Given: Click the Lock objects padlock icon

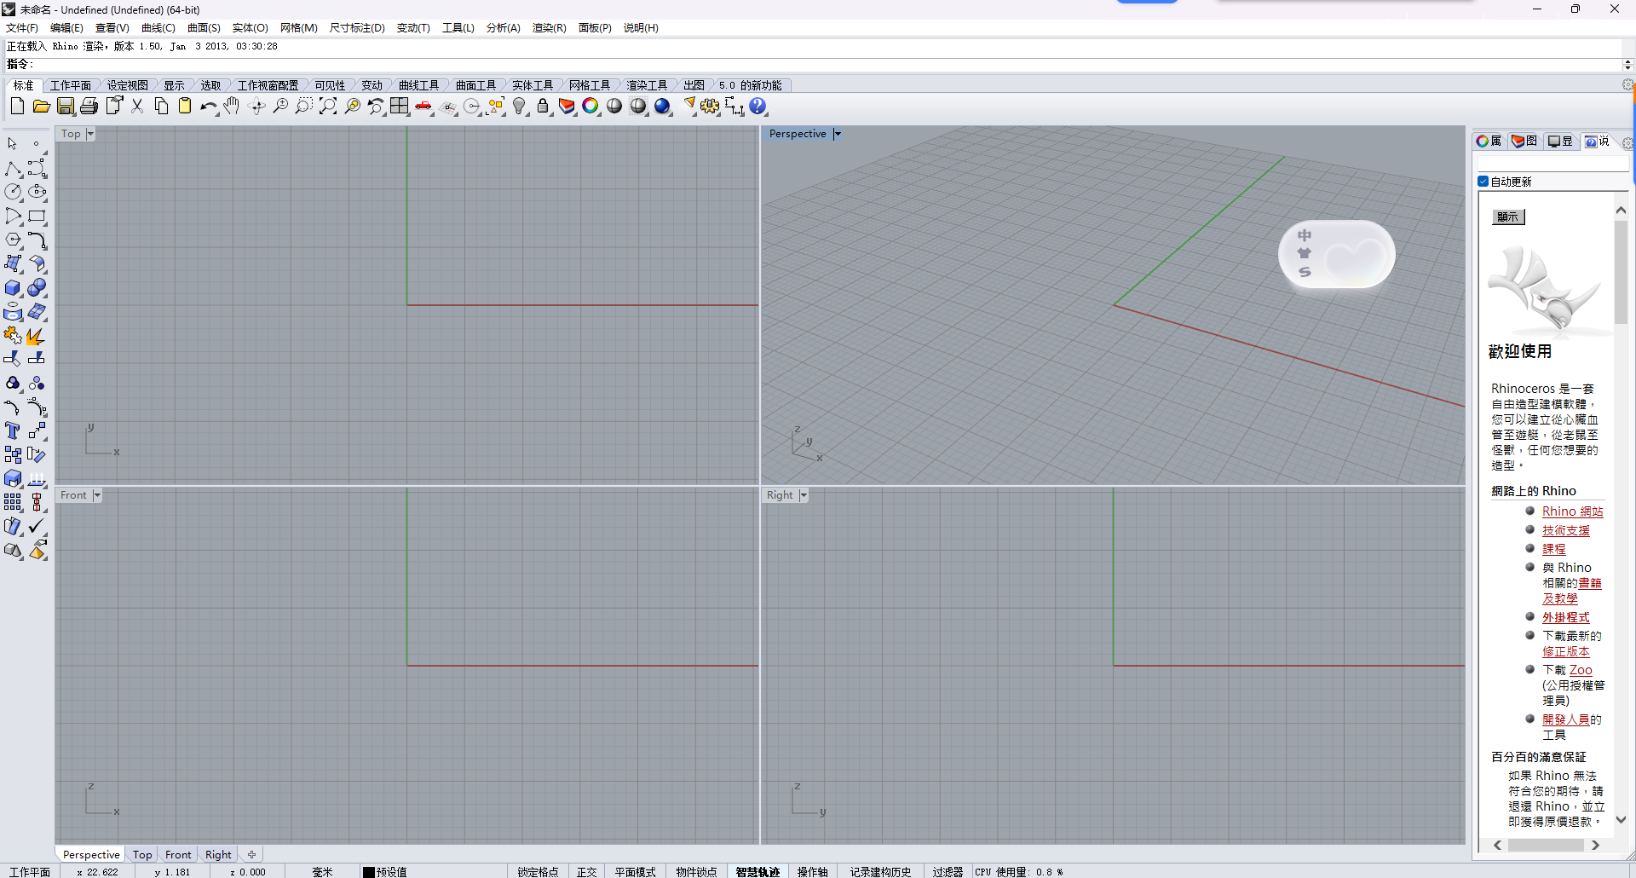Looking at the screenshot, I should [x=543, y=107].
